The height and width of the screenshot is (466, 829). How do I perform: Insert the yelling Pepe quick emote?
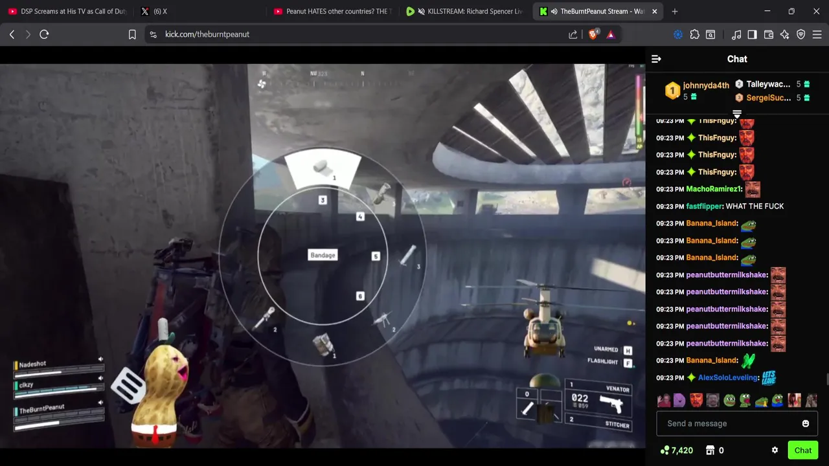click(745, 400)
